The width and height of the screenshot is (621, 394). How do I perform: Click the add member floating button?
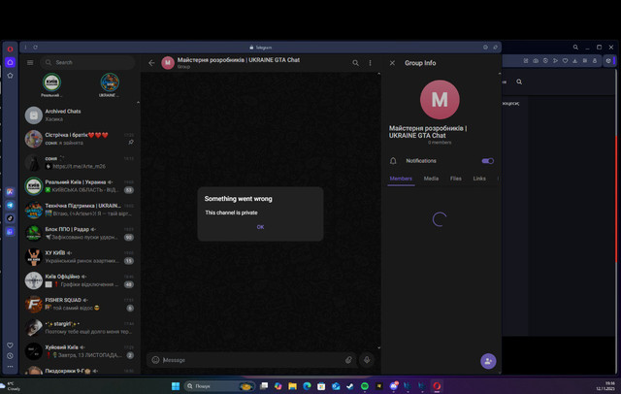point(488,361)
